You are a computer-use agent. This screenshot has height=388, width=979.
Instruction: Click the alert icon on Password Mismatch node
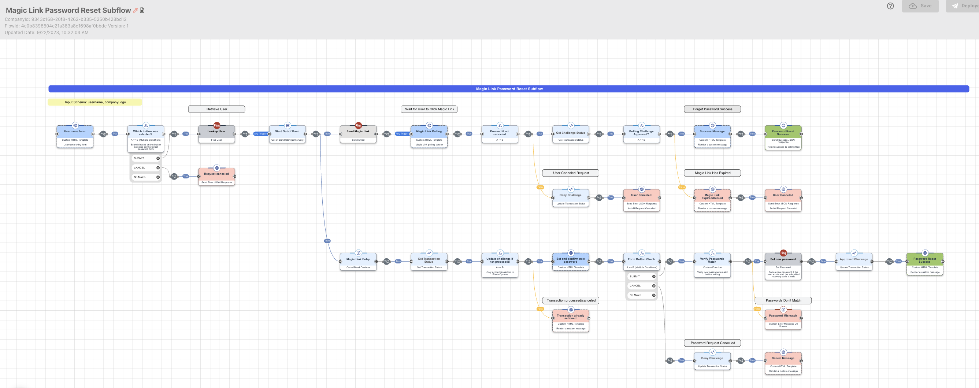coord(783,310)
